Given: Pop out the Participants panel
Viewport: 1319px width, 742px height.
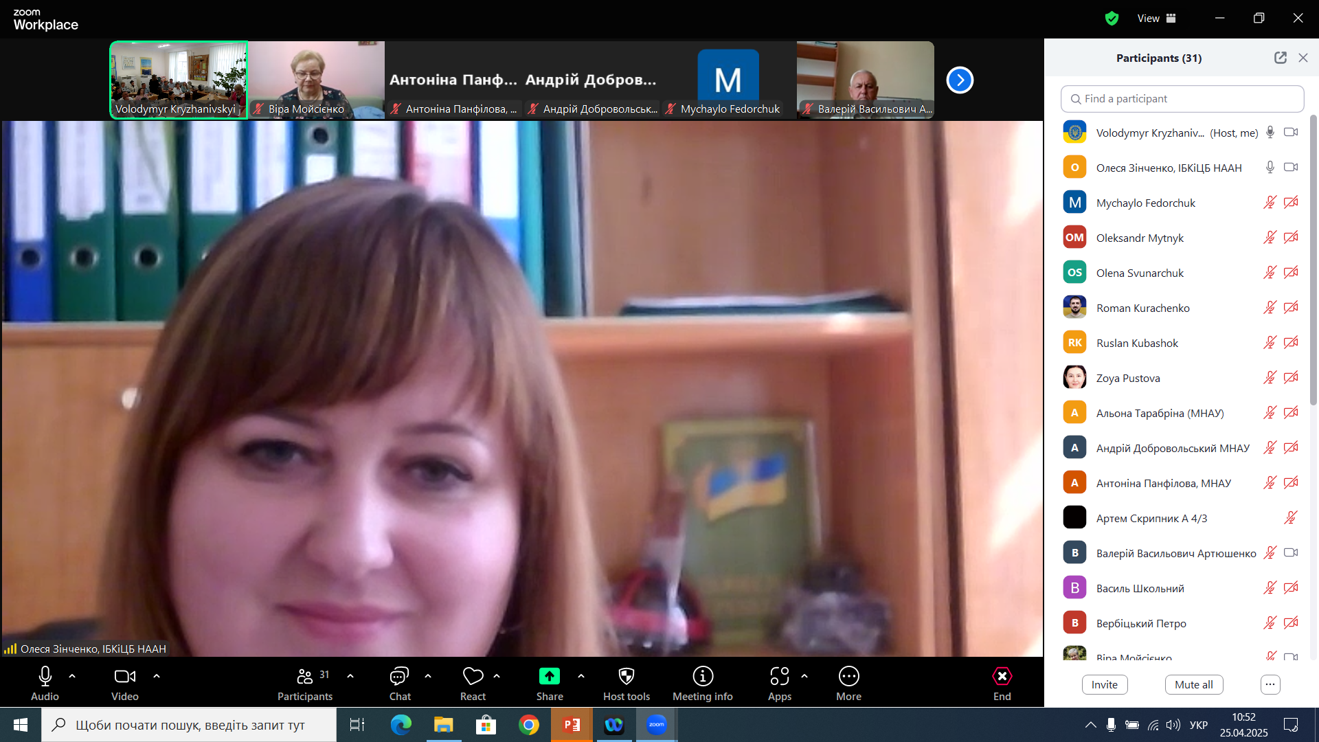Looking at the screenshot, I should click(x=1280, y=58).
